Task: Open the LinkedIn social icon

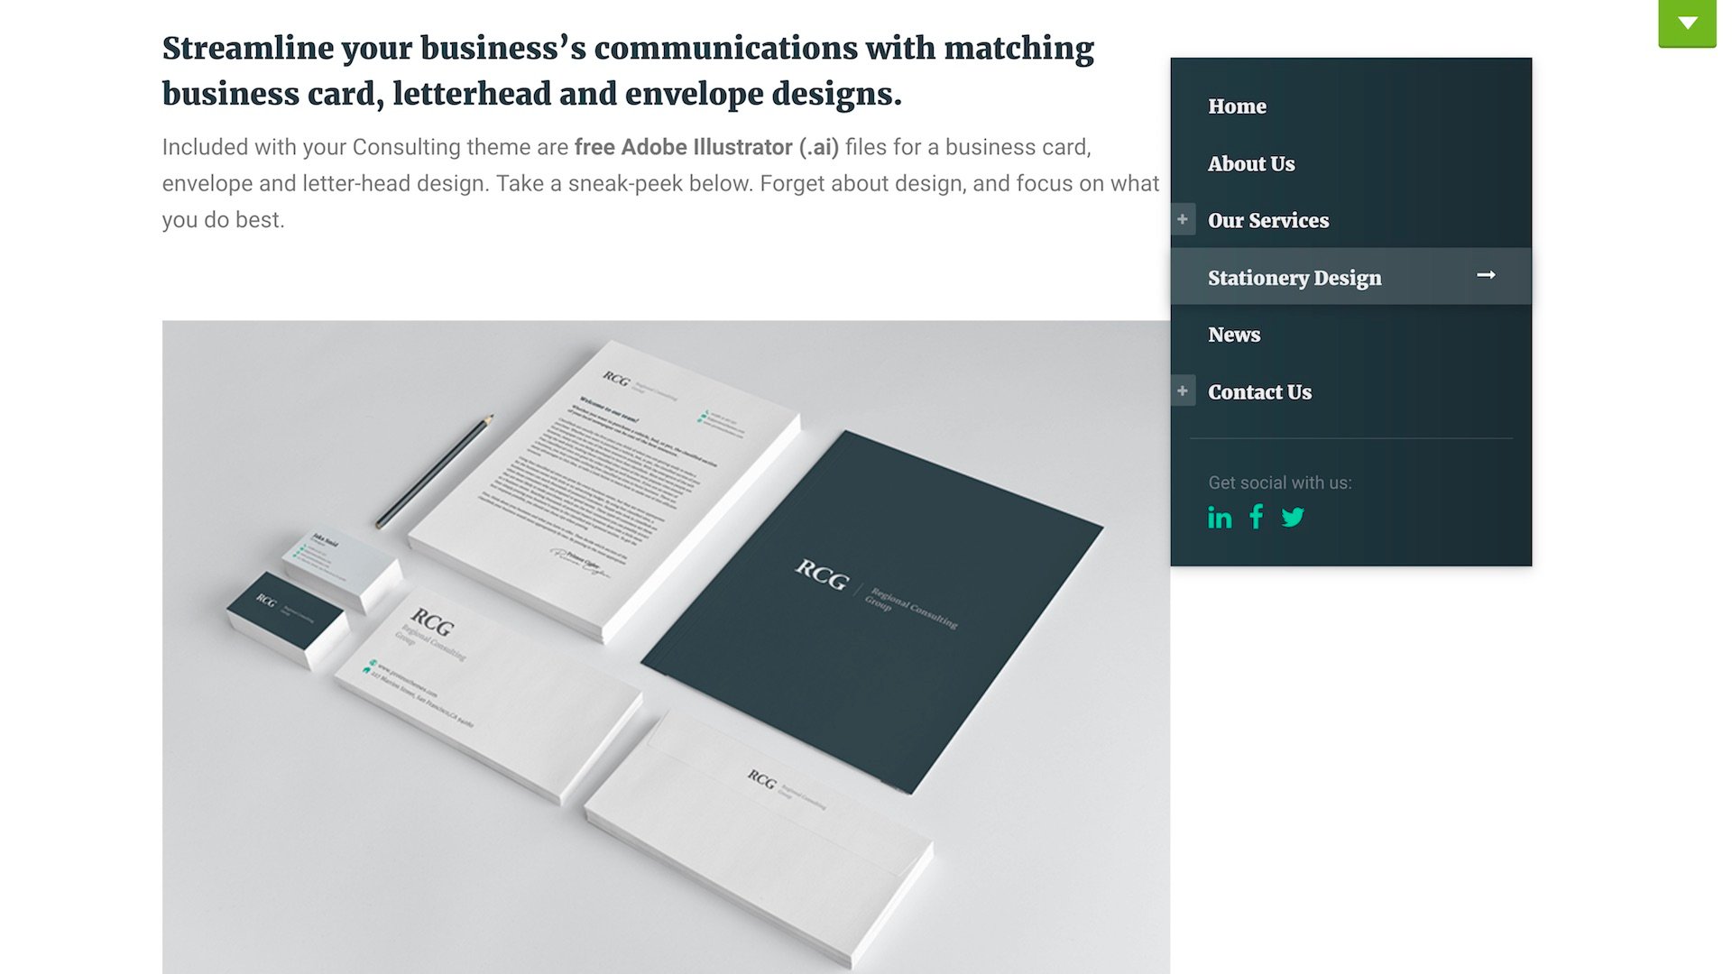Action: point(1220,518)
